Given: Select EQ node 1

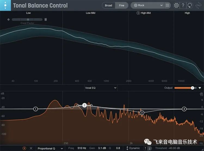Looking at the screenshot, I should click(36, 109).
